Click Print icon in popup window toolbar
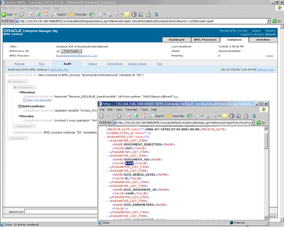The height and width of the screenshot is (227, 284). [x=207, y=116]
